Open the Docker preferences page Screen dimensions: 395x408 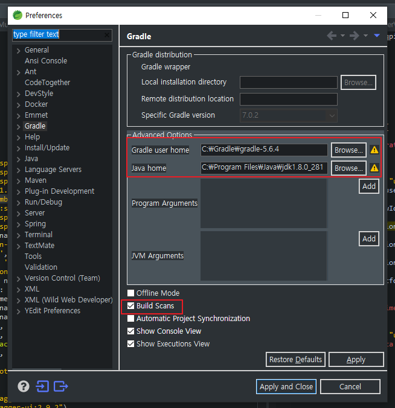pyautogui.click(x=36, y=104)
